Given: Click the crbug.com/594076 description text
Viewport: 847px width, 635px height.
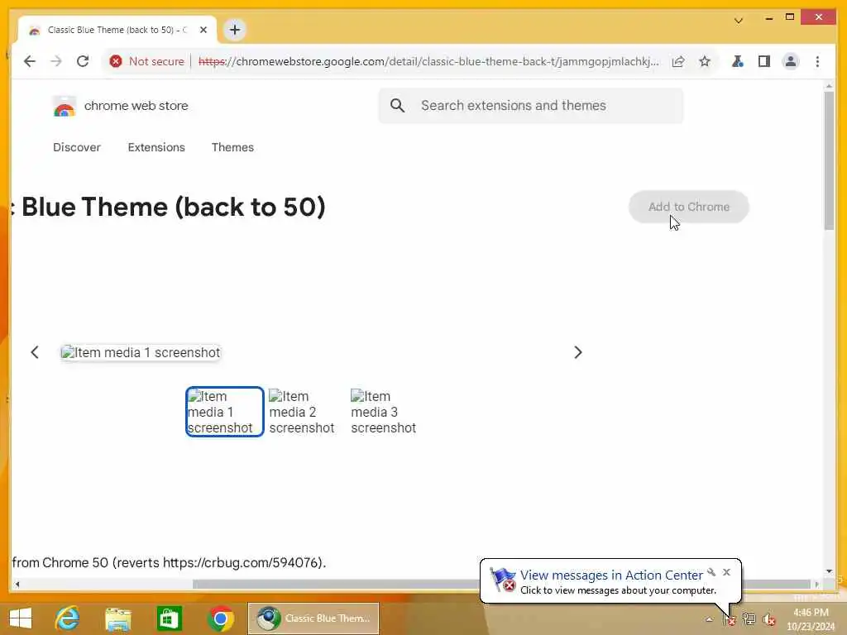Looking at the screenshot, I should tap(169, 562).
